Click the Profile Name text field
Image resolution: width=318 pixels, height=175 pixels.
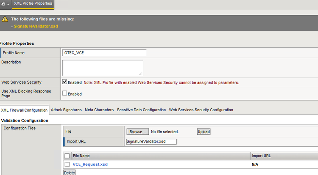point(104,53)
